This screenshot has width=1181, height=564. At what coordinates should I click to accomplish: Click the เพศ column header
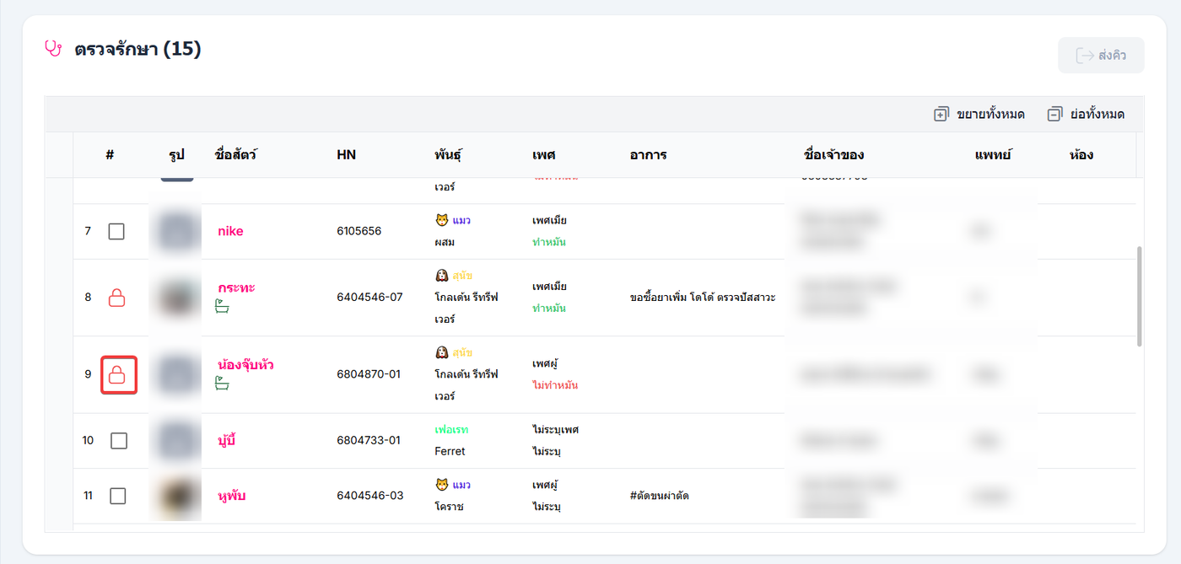(543, 155)
